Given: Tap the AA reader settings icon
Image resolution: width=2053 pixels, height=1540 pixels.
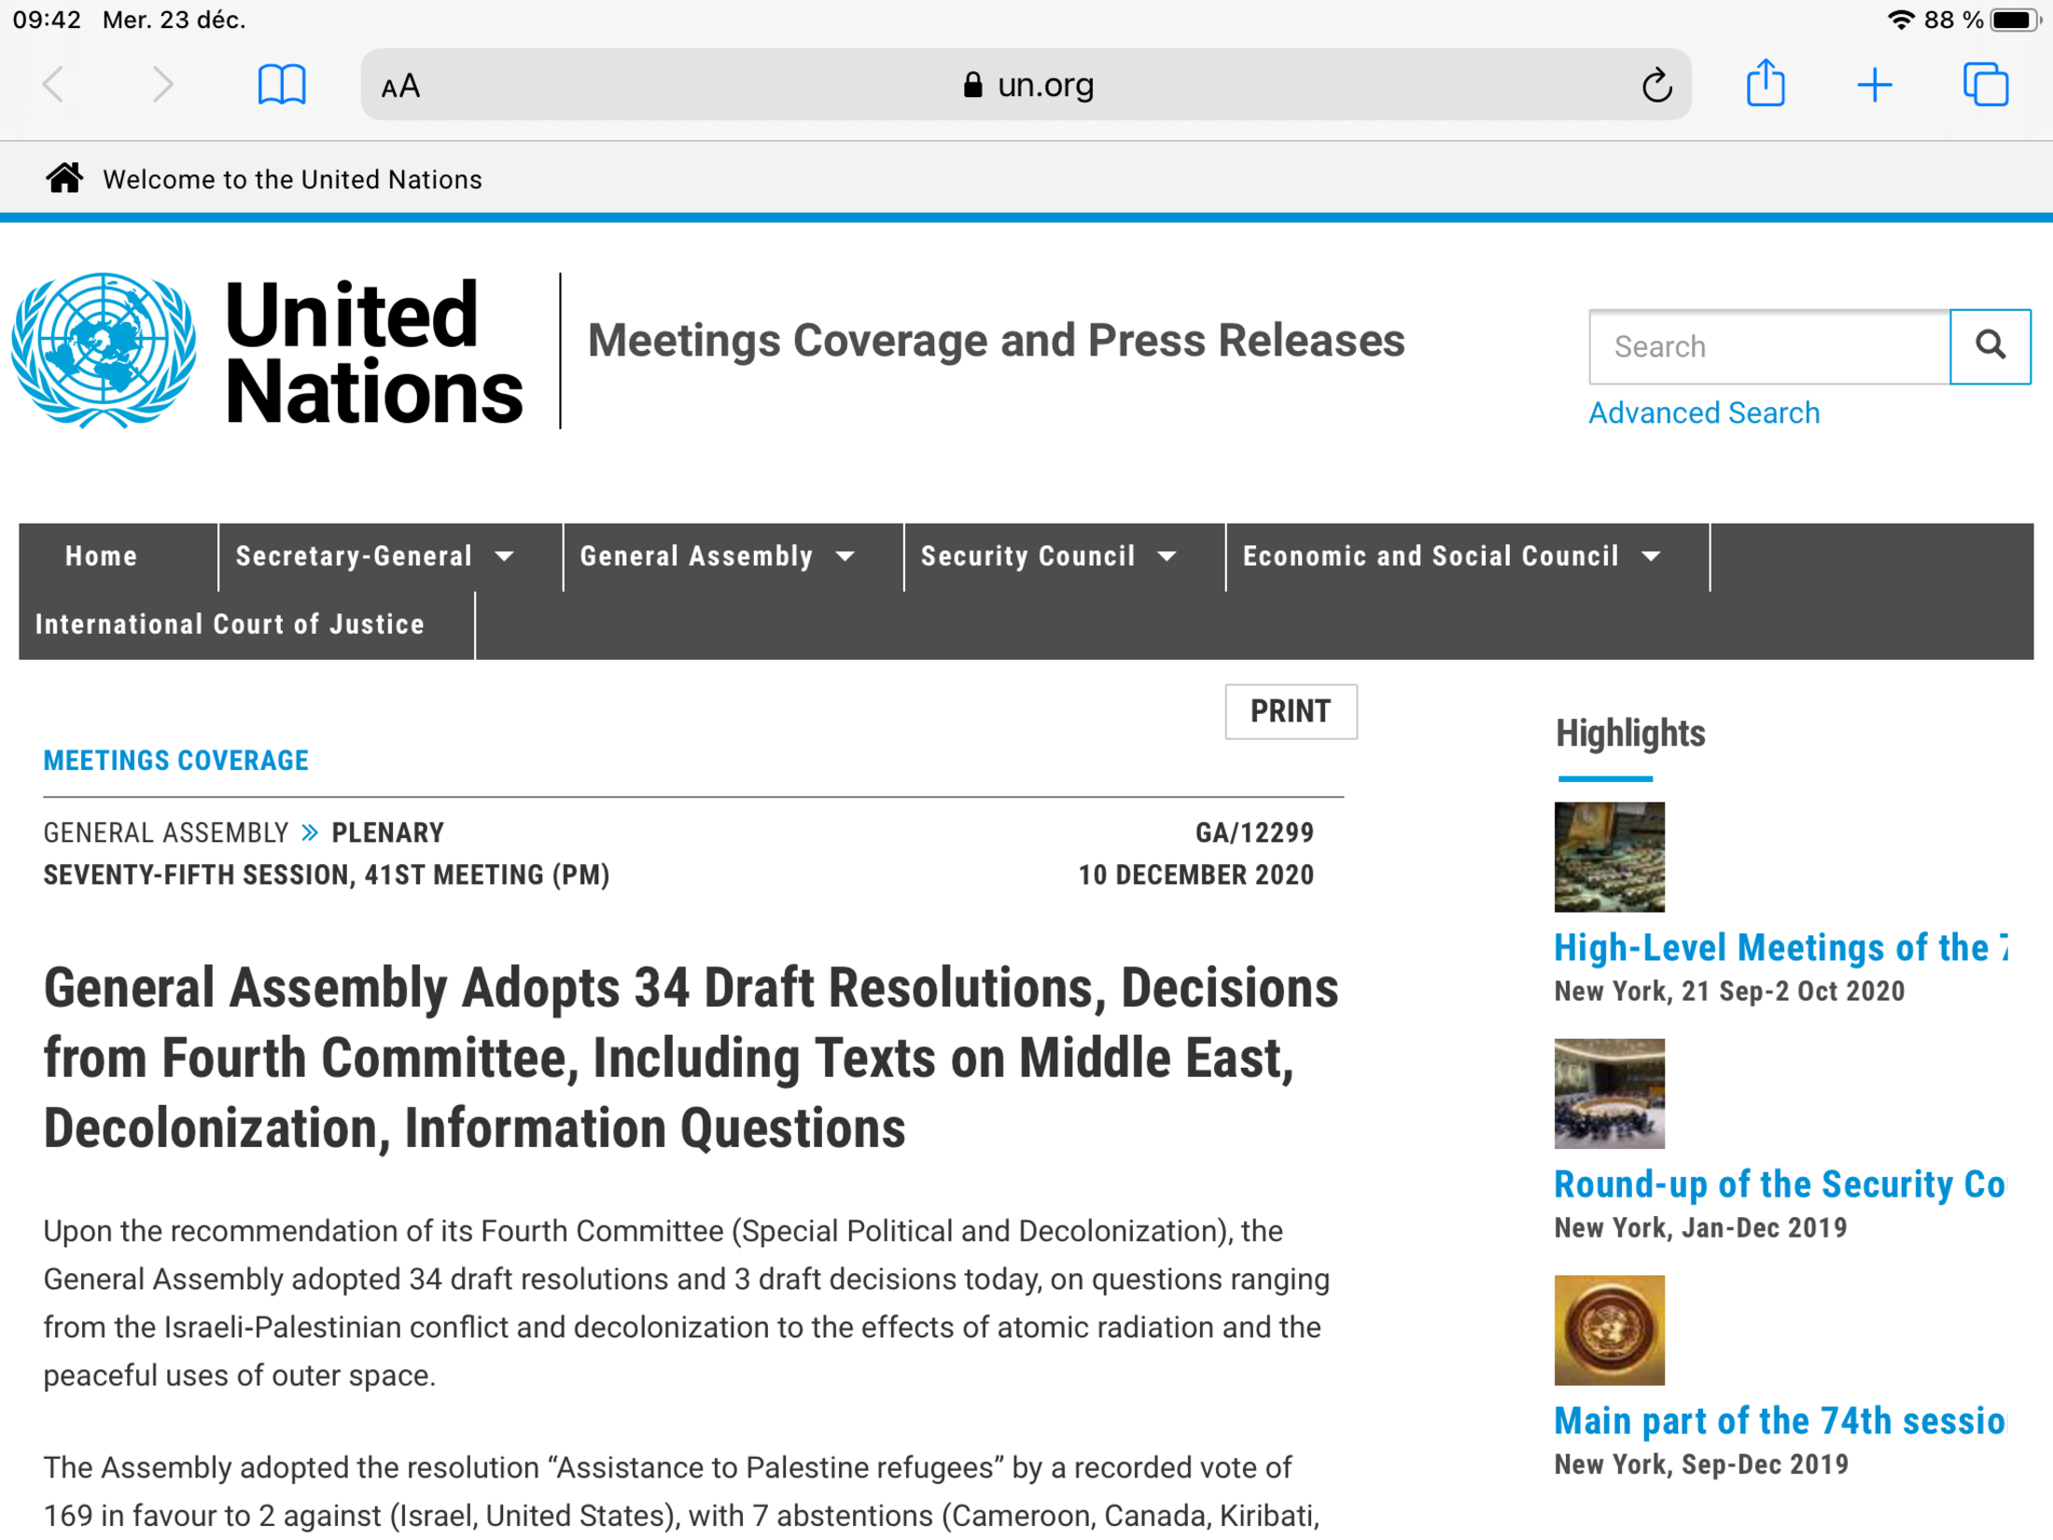Looking at the screenshot, I should [400, 87].
